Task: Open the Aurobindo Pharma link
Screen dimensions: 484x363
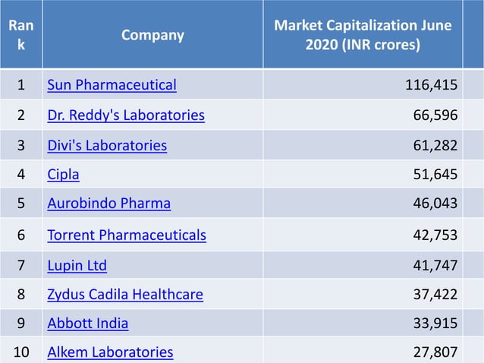Action: (x=108, y=204)
